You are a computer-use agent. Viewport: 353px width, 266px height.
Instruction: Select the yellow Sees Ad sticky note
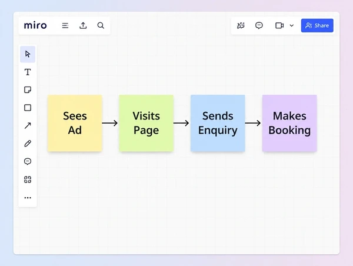click(75, 123)
